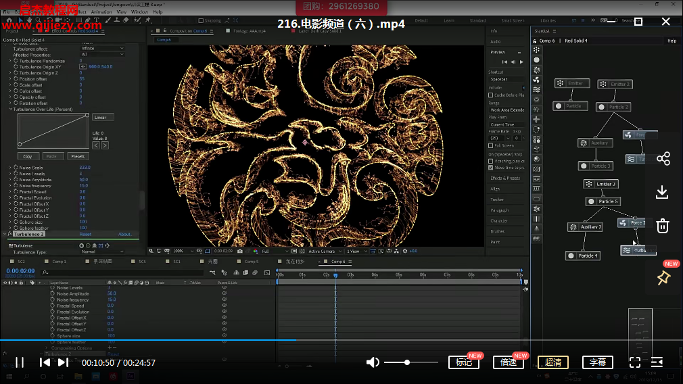The height and width of the screenshot is (384, 683).
Task: Click the download icon in video overlay
Action: click(662, 192)
